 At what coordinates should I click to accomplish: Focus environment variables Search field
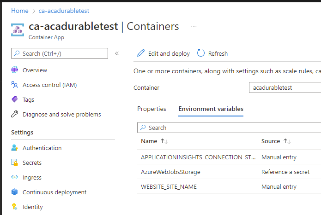tap(229, 128)
